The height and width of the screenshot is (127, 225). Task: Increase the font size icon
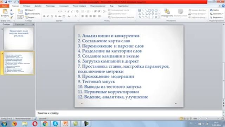(x=69, y=11)
